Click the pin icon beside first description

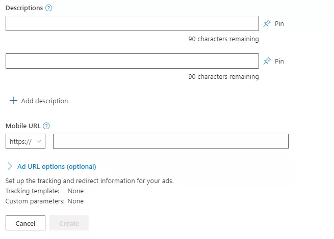tap(267, 23)
